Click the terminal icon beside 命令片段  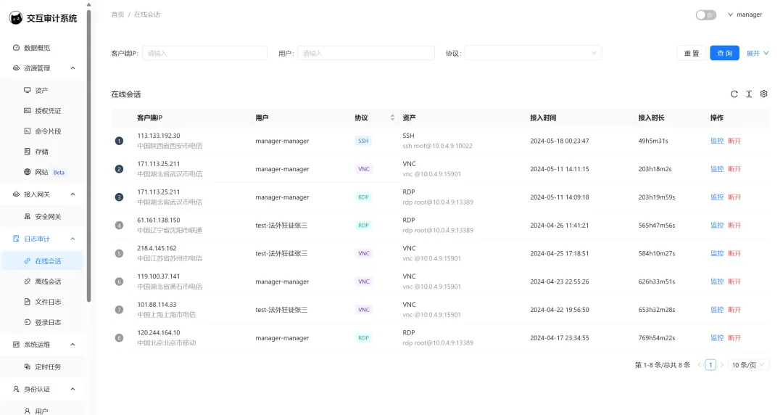(x=28, y=131)
